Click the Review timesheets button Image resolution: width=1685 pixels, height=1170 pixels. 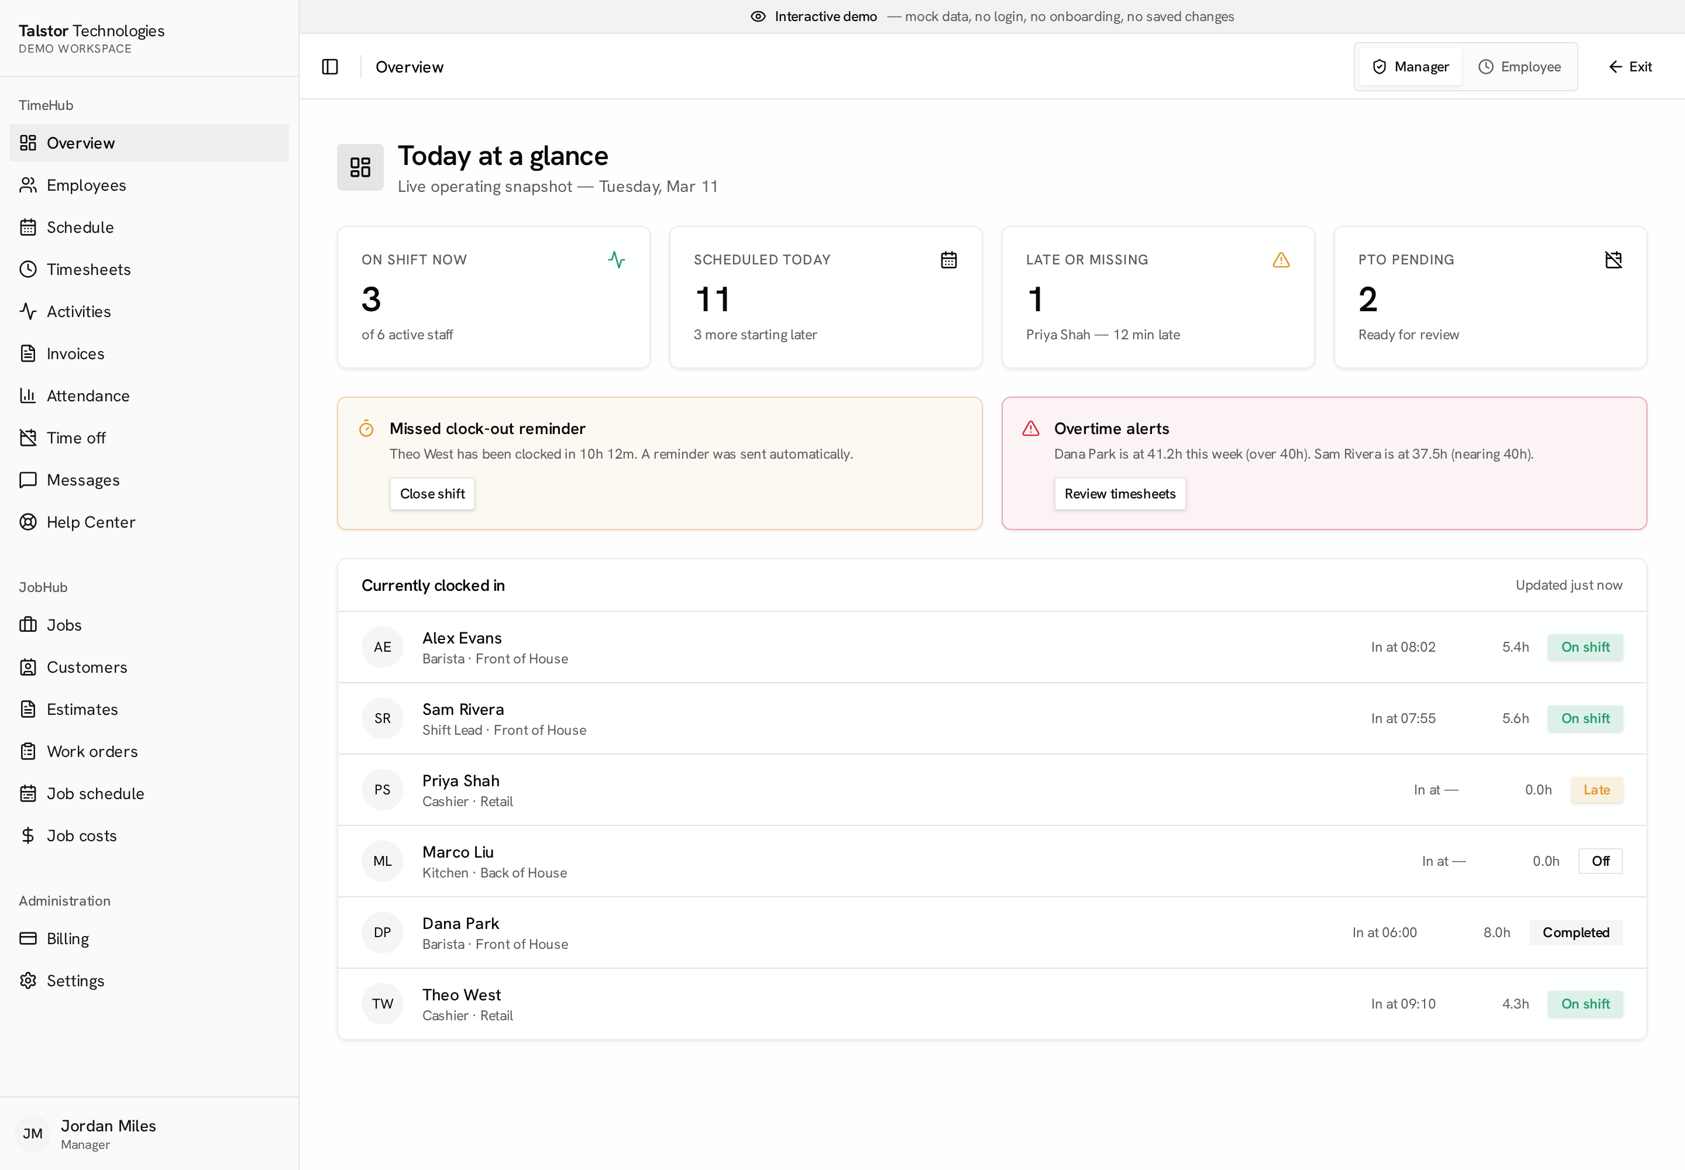click(1120, 493)
